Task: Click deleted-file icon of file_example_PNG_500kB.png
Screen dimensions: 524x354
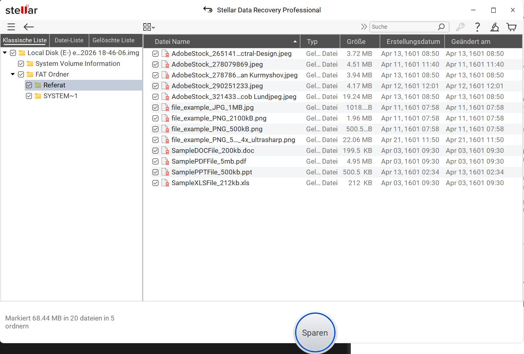Action: point(165,129)
